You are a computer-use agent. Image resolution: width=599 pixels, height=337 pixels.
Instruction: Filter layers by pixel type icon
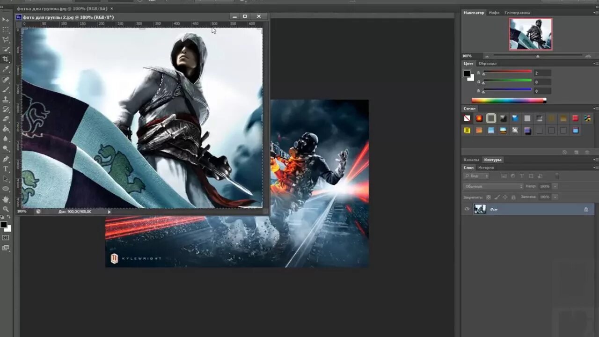pyautogui.click(x=504, y=176)
